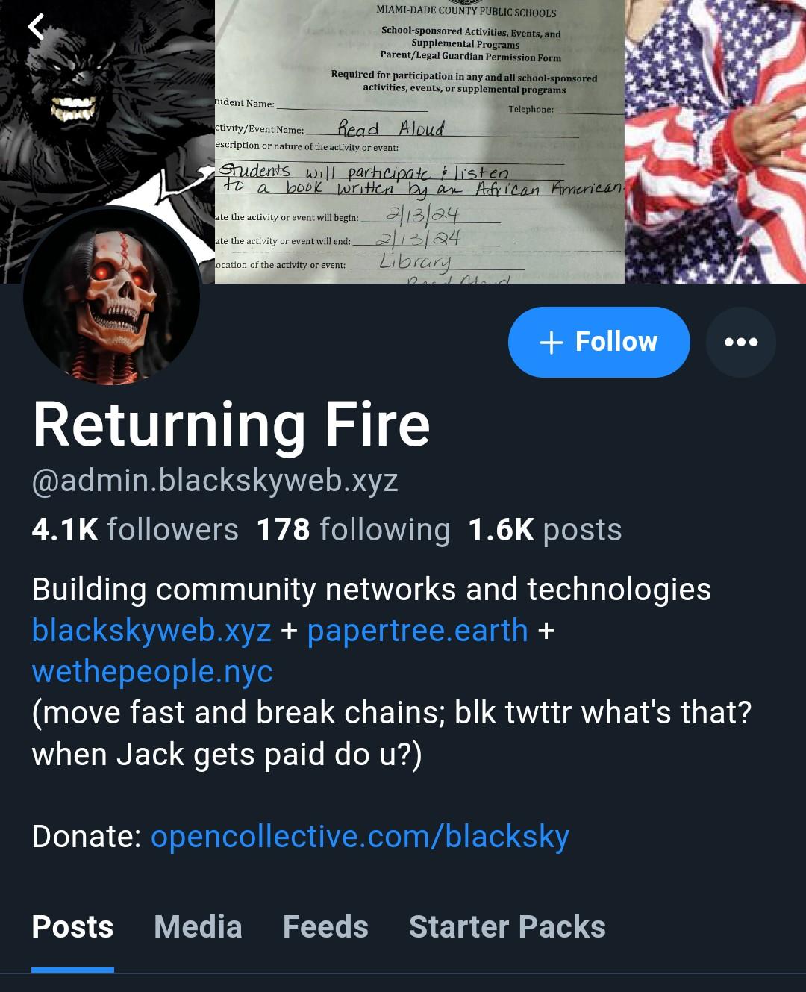806x992 pixels.
Task: Select the Posts tab
Action: pos(72,927)
